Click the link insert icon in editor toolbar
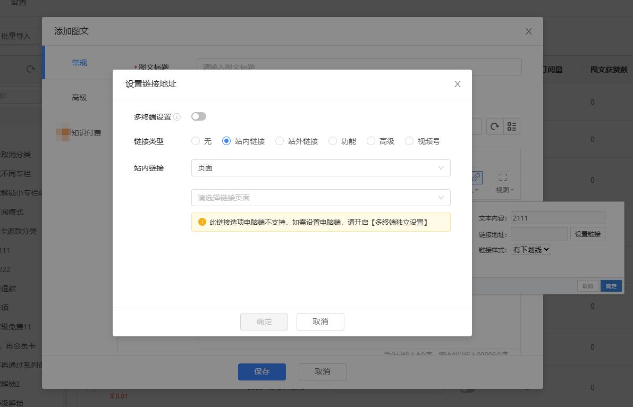Screen dimensions: 633x407 tap(476, 177)
